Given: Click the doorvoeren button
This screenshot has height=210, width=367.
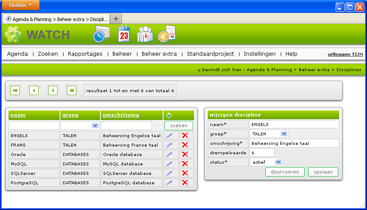Looking at the screenshot, I should coord(285,172).
